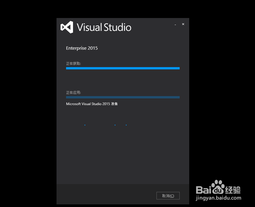This screenshot has width=255, height=207.
Task: Click the 'Enterprise 2015' heading text
Action: [82, 48]
